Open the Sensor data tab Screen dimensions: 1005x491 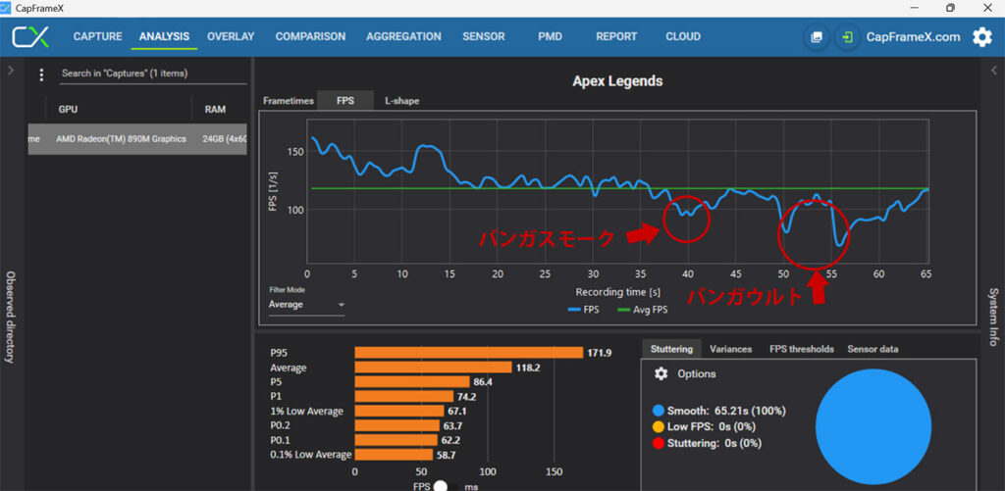pyautogui.click(x=873, y=349)
